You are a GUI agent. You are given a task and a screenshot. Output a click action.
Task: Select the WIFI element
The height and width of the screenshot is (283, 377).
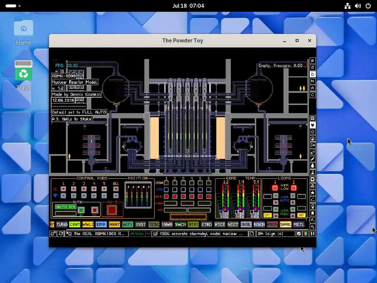coord(127,224)
